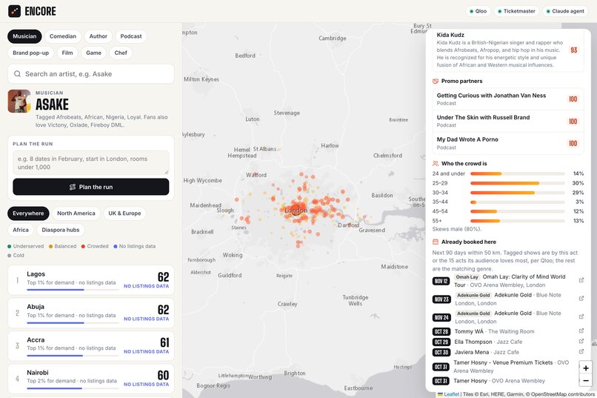Click the 25–29 age bar
The height and width of the screenshot is (398, 597).
(x=518, y=183)
